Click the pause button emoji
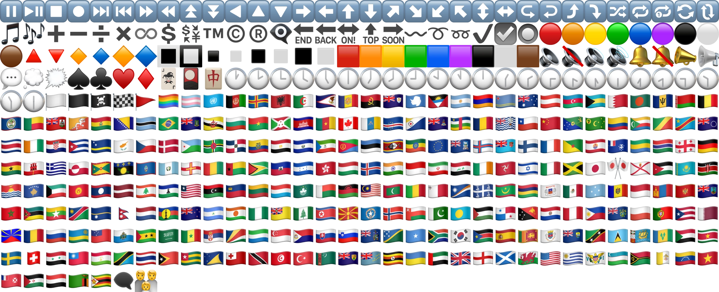 11,11
